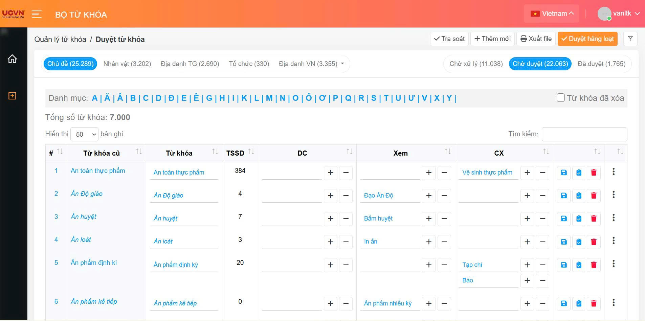Remove the Xem entry In ấn

coord(444,242)
